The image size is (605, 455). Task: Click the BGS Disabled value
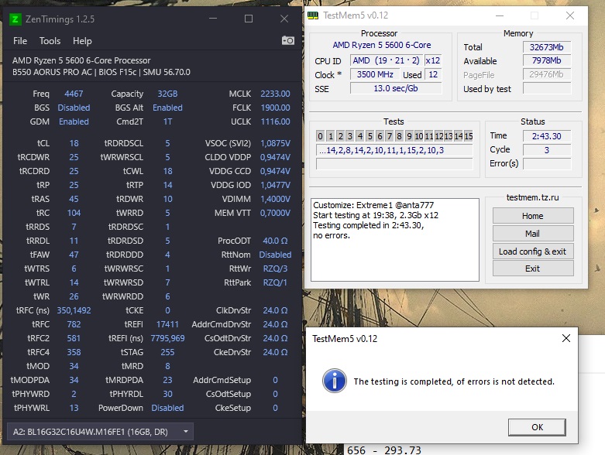pyautogui.click(x=74, y=108)
